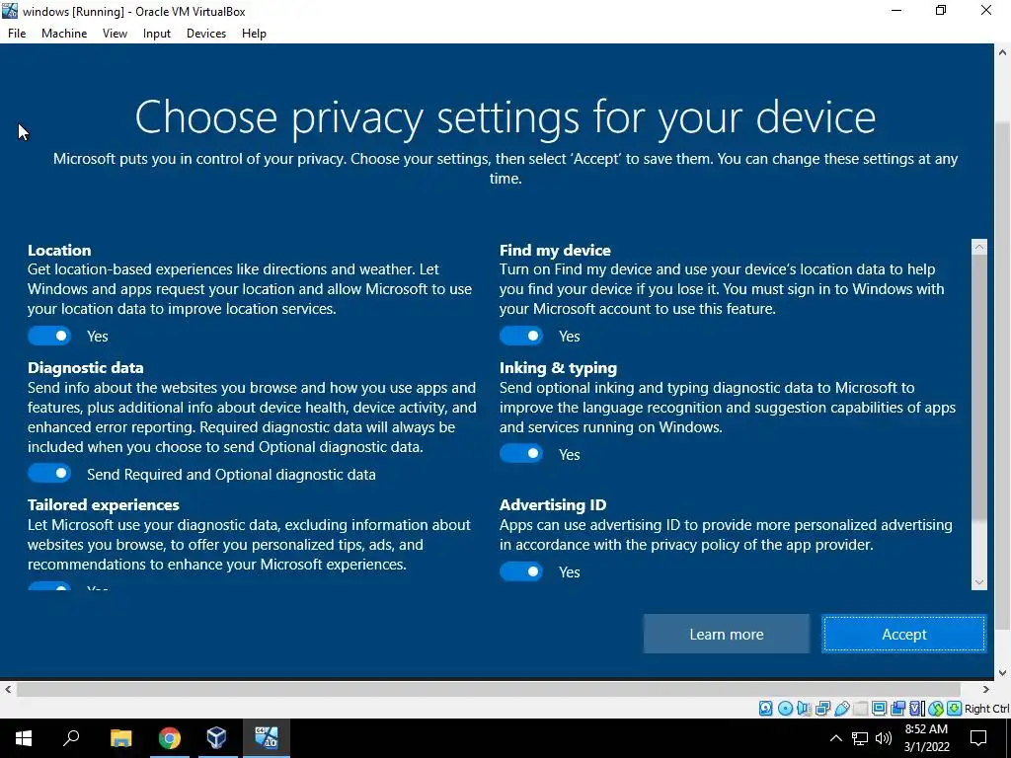This screenshot has height=758, width=1011.
Task: Click VM window vertical scrollbar up arrow
Action: (1003, 52)
